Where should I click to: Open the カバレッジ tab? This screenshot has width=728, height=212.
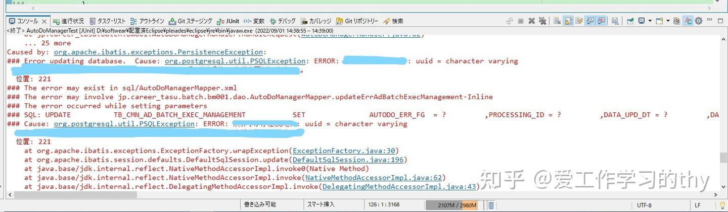316,21
